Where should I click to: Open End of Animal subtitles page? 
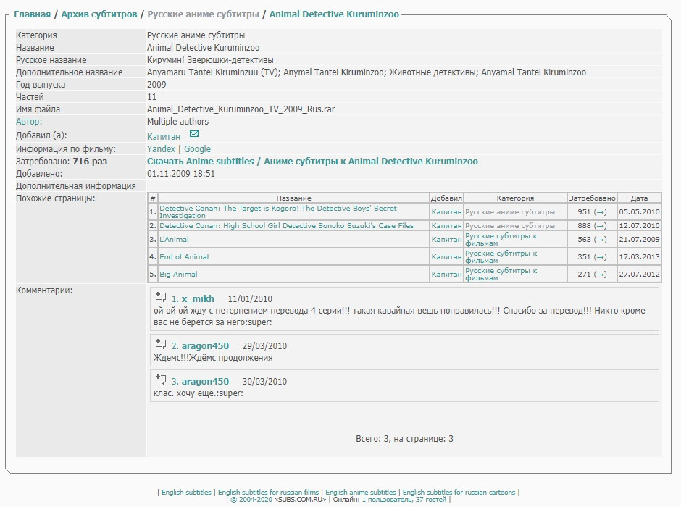point(184,257)
